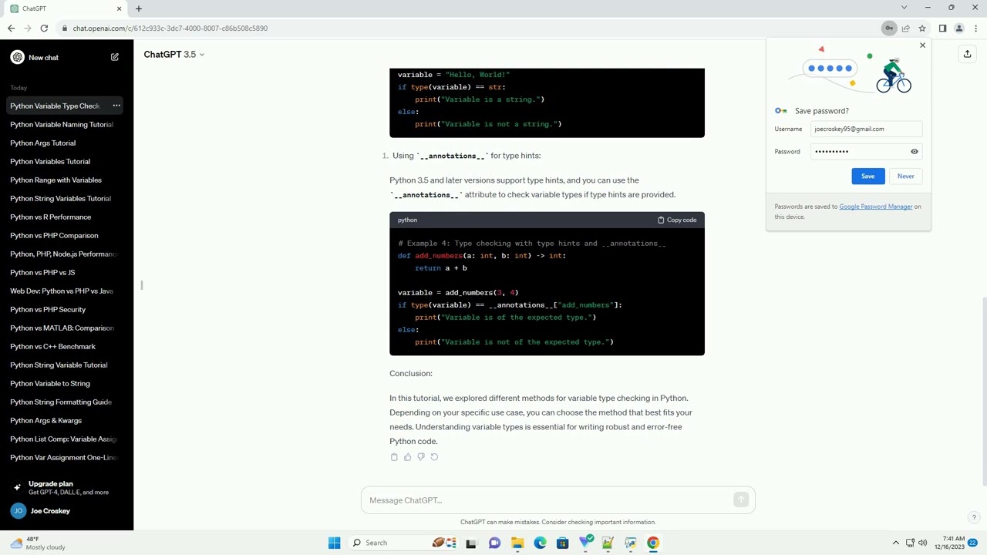Viewport: 987px width, 555px height.
Task: Open the weather widget showing 48°F
Action: tap(37, 543)
